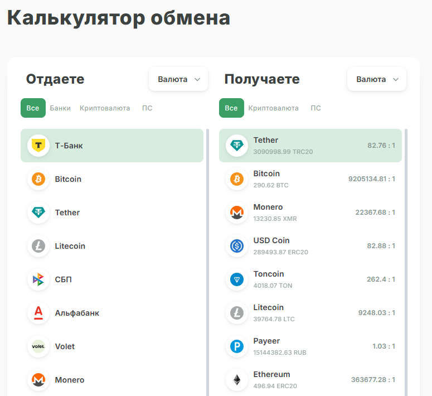
Task: Choose Monero label in Отдаете list
Action: click(x=70, y=380)
